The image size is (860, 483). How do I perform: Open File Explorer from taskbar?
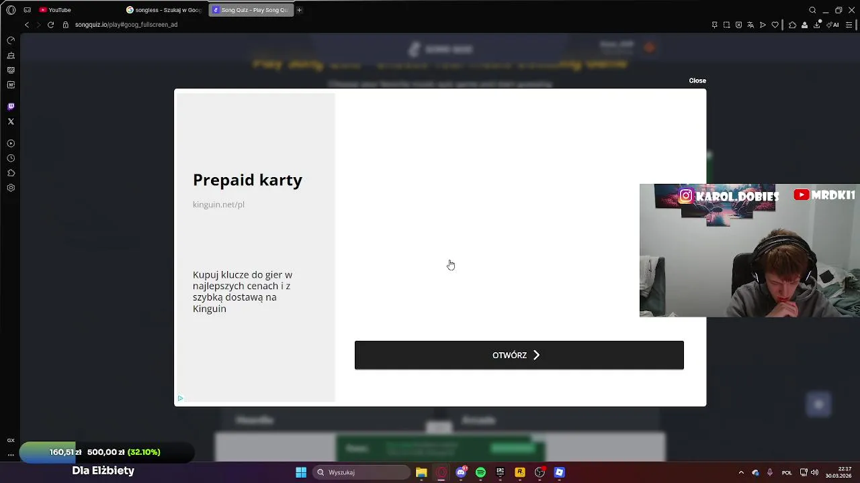pos(421,472)
